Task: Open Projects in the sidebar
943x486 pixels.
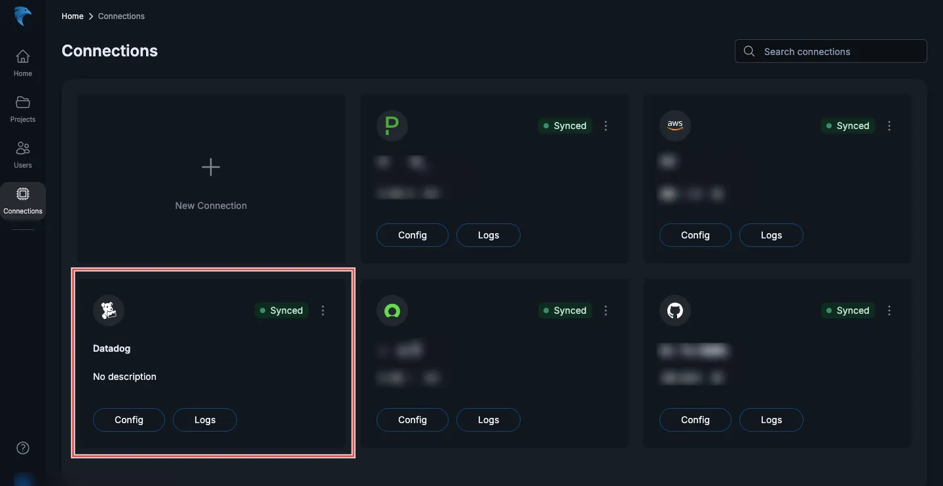Action: (x=23, y=109)
